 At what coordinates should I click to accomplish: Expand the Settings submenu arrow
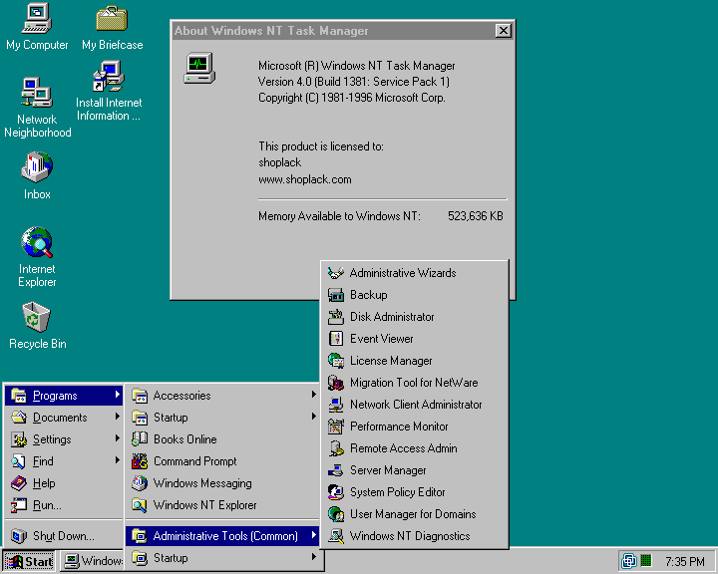tap(118, 438)
